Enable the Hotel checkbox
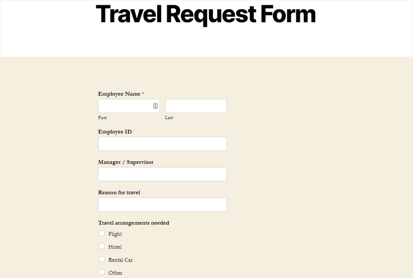413x278 pixels. pyautogui.click(x=102, y=246)
